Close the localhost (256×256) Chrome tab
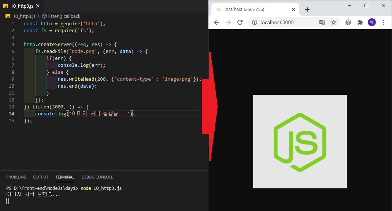This screenshot has width=392, height=211. click(x=293, y=9)
